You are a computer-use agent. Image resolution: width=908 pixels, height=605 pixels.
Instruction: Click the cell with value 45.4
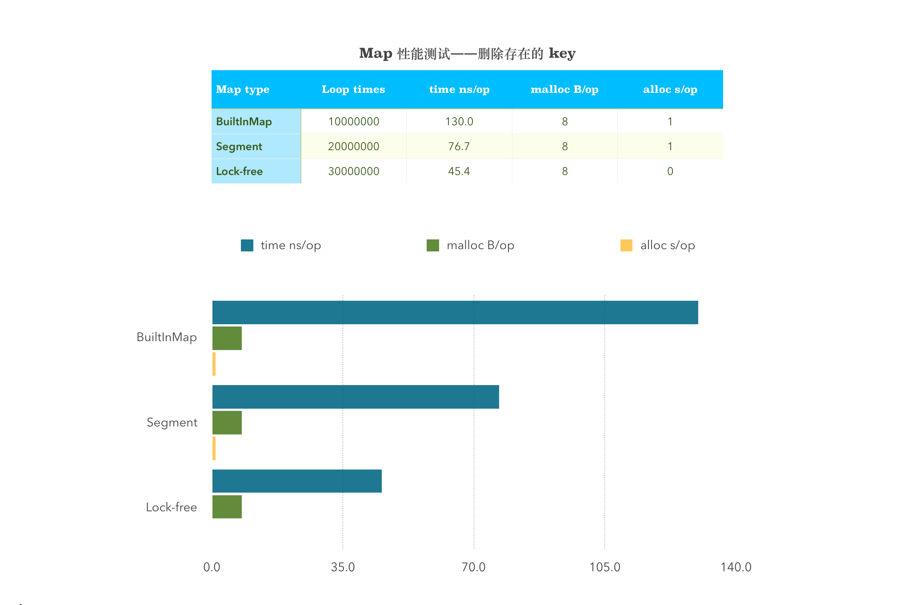[x=459, y=171]
